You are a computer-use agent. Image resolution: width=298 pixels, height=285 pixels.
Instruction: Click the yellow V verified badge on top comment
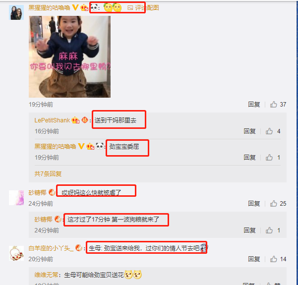coord(75,7)
